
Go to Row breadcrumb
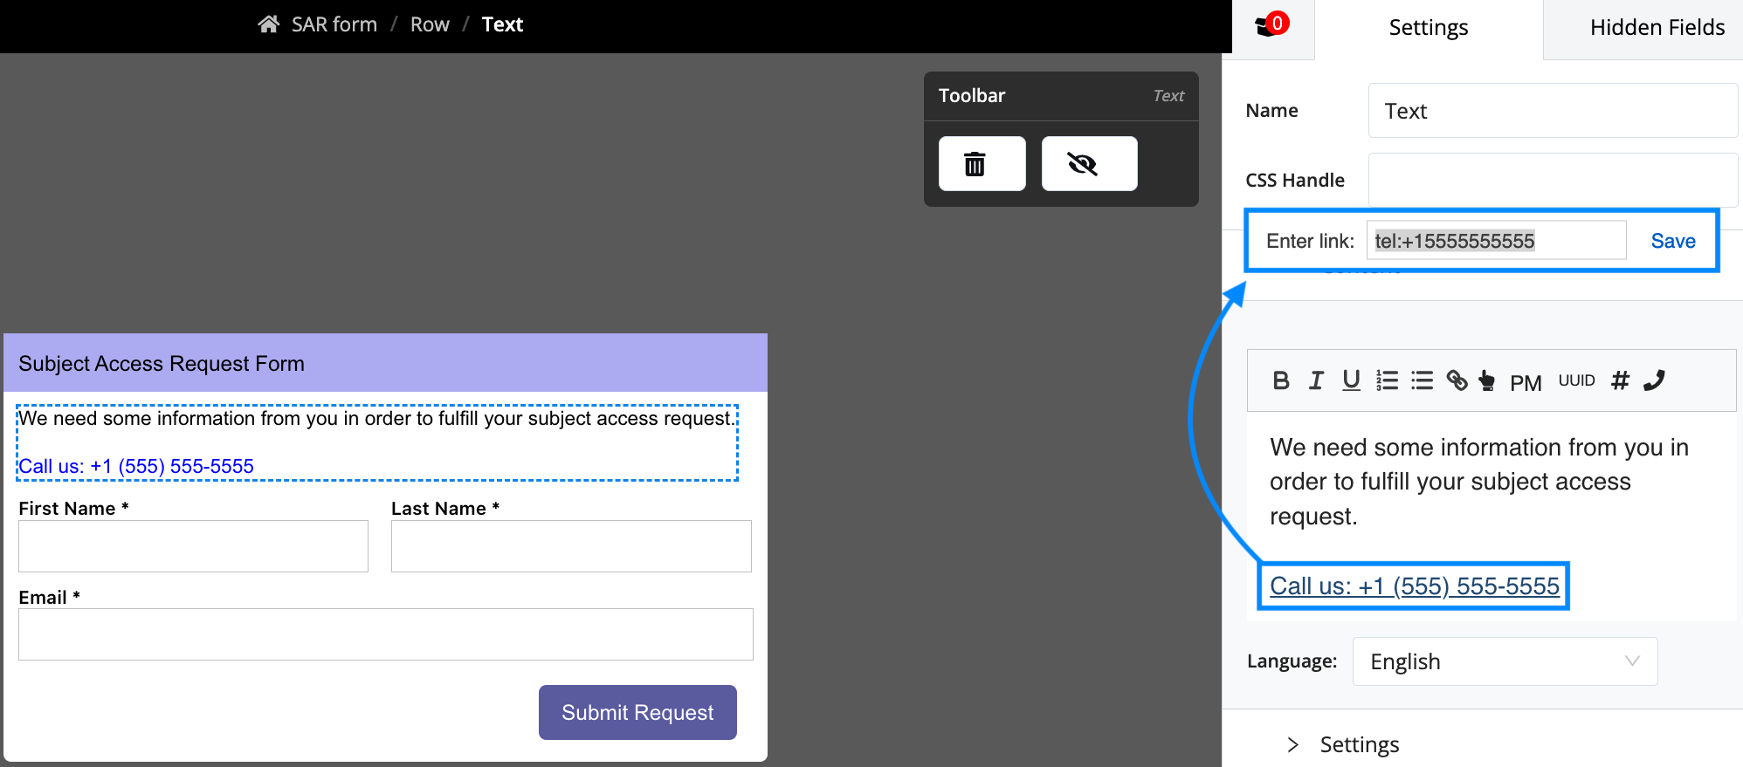click(x=430, y=24)
